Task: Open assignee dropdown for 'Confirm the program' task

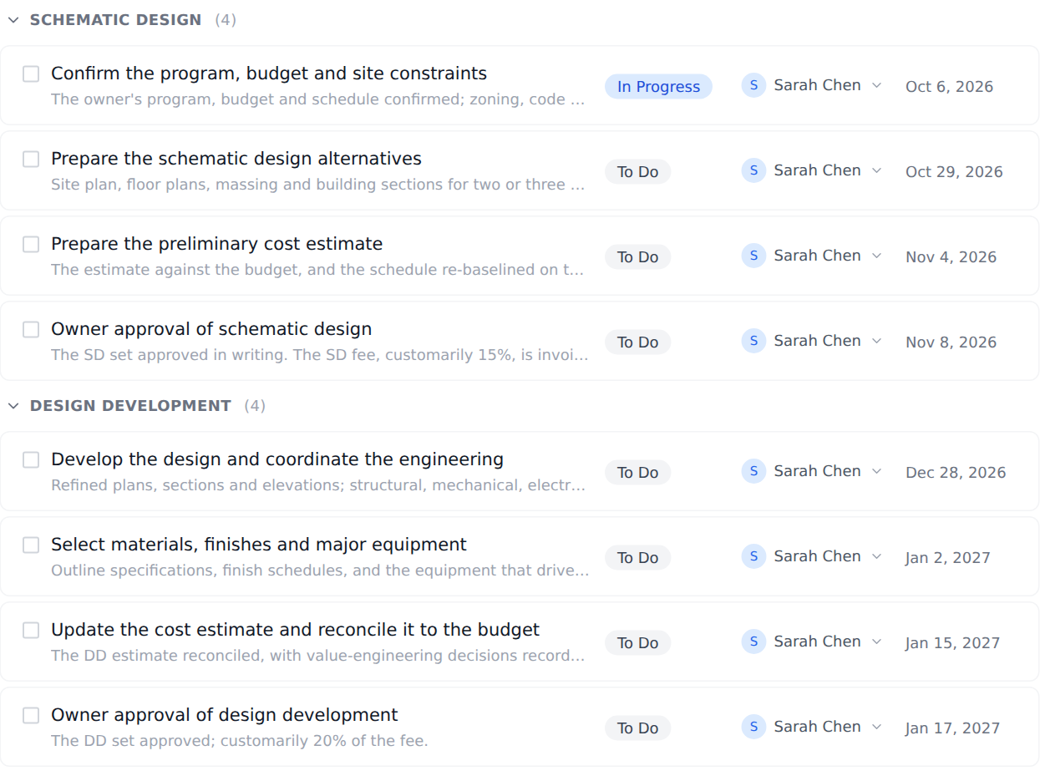Action: pos(876,85)
